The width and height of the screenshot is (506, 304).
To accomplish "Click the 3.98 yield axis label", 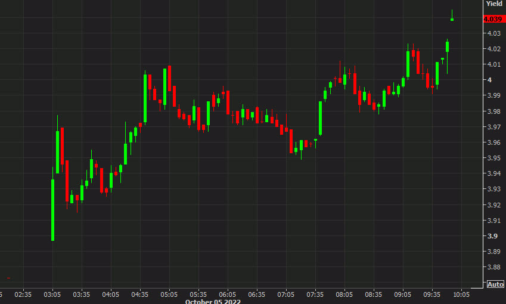I will 493,111.
